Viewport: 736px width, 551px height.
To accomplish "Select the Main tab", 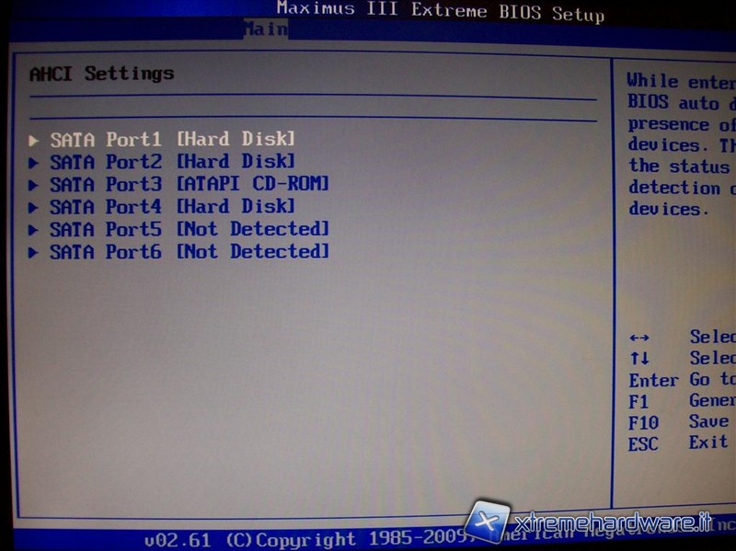I will click(266, 30).
